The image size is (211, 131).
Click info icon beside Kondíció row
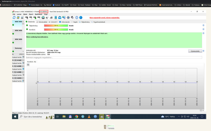pos(203,29)
